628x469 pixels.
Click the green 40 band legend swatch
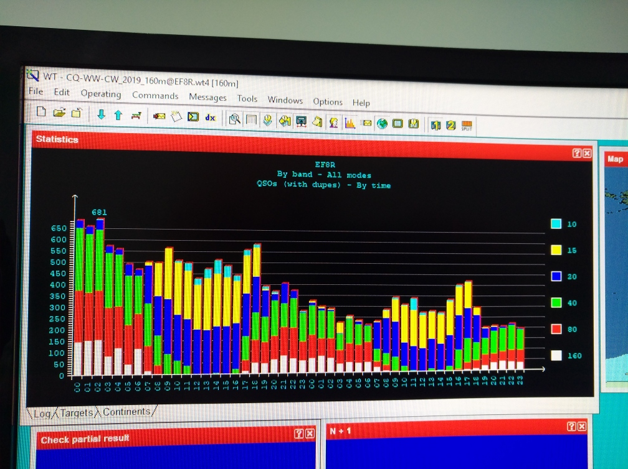tap(556, 302)
